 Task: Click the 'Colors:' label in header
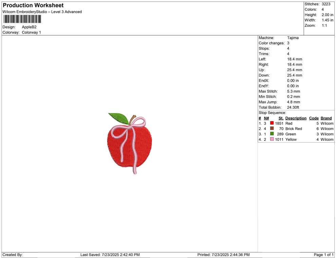[x=311, y=9]
